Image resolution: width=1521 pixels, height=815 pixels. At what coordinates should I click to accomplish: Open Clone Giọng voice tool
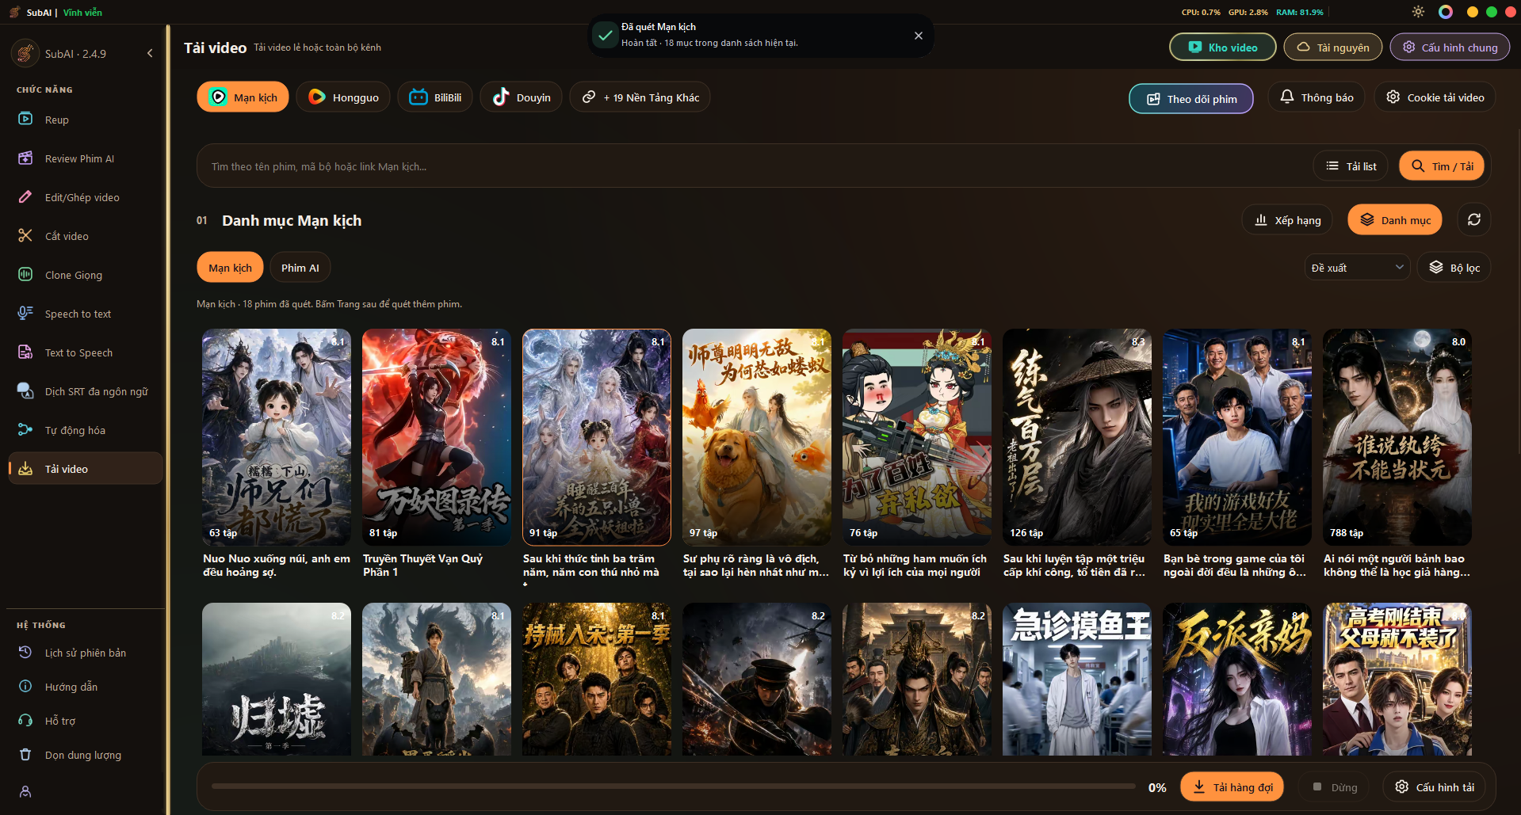pyautogui.click(x=85, y=275)
